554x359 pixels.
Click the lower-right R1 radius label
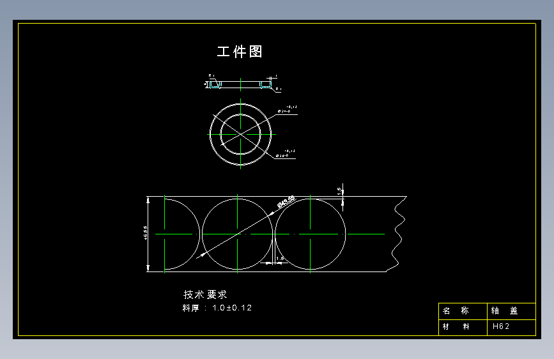[279, 89]
